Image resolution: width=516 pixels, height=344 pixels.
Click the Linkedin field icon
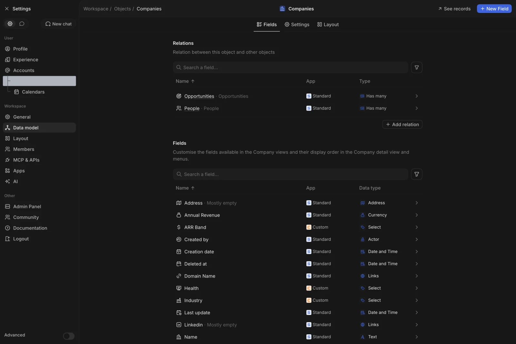click(x=179, y=325)
